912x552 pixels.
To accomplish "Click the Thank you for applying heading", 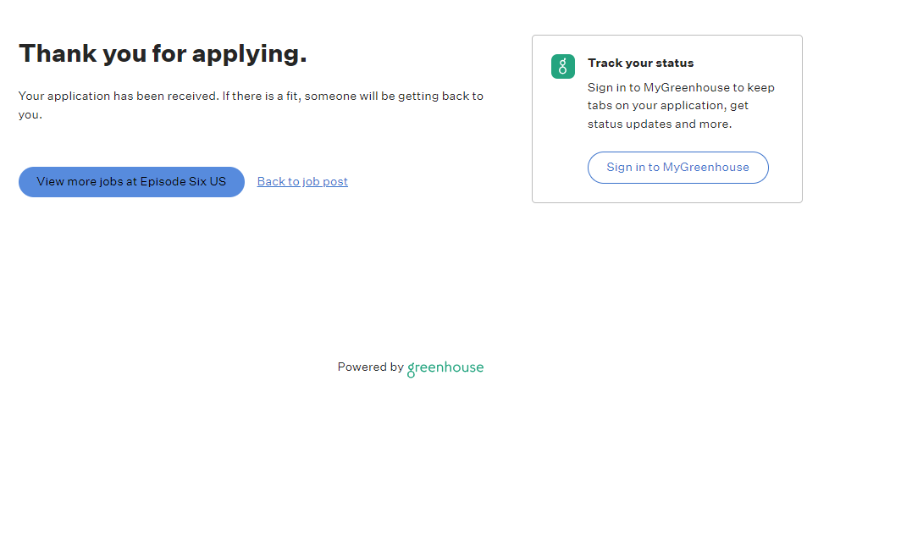I will (x=163, y=54).
